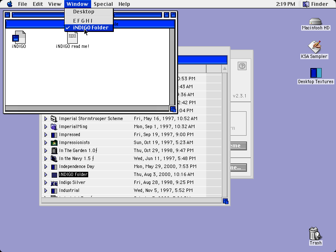The image size is (336, 252).
Task: Select the "In the Navy 1.5 ƒ" name
Action: (76, 159)
